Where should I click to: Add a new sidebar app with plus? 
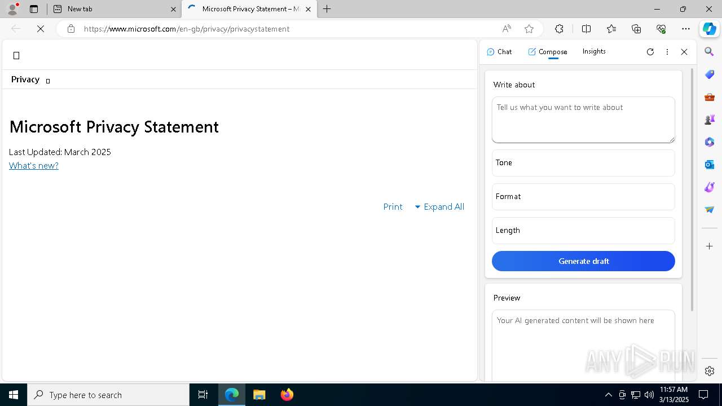710,246
